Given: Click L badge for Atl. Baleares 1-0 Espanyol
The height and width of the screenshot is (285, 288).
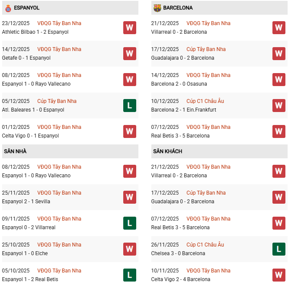Looking at the screenshot, I should pos(129,106).
